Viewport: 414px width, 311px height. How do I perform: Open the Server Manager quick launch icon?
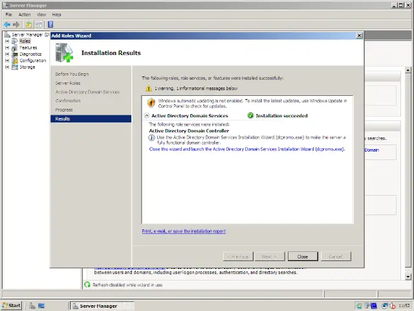click(32, 306)
